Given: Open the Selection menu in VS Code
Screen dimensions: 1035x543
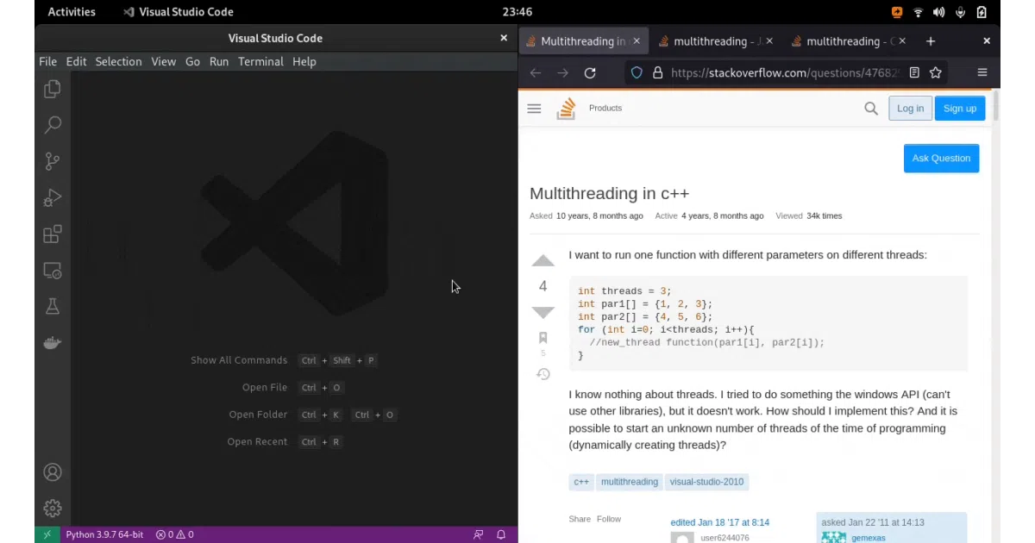Looking at the screenshot, I should pos(118,61).
